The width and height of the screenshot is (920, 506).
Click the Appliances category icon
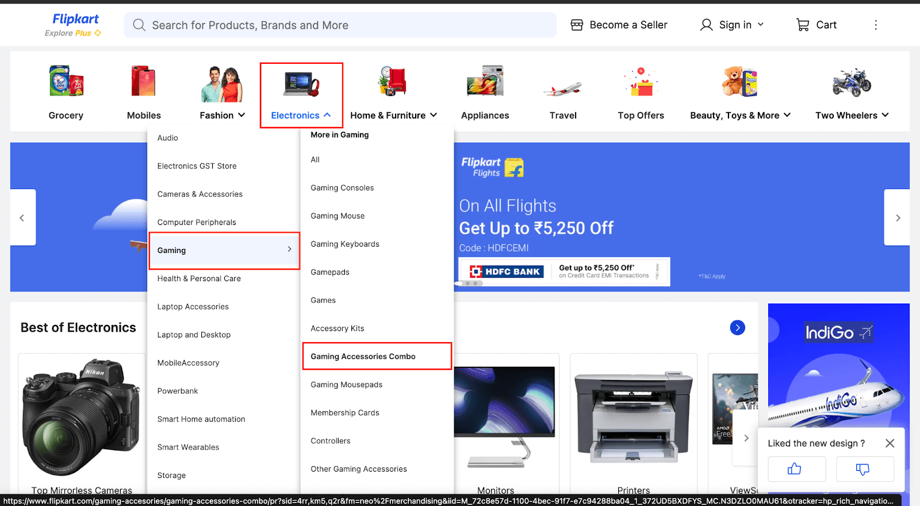click(485, 81)
